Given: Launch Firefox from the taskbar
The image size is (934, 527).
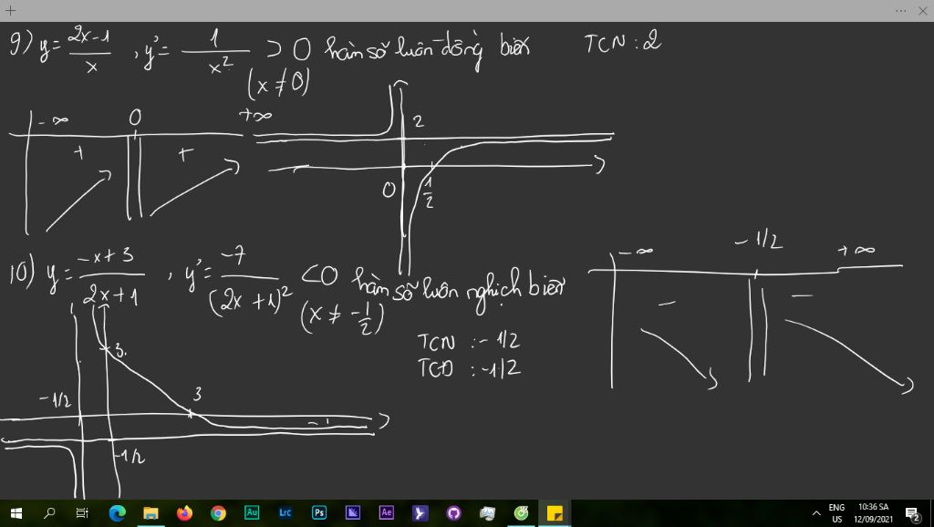Looking at the screenshot, I should tap(184, 512).
